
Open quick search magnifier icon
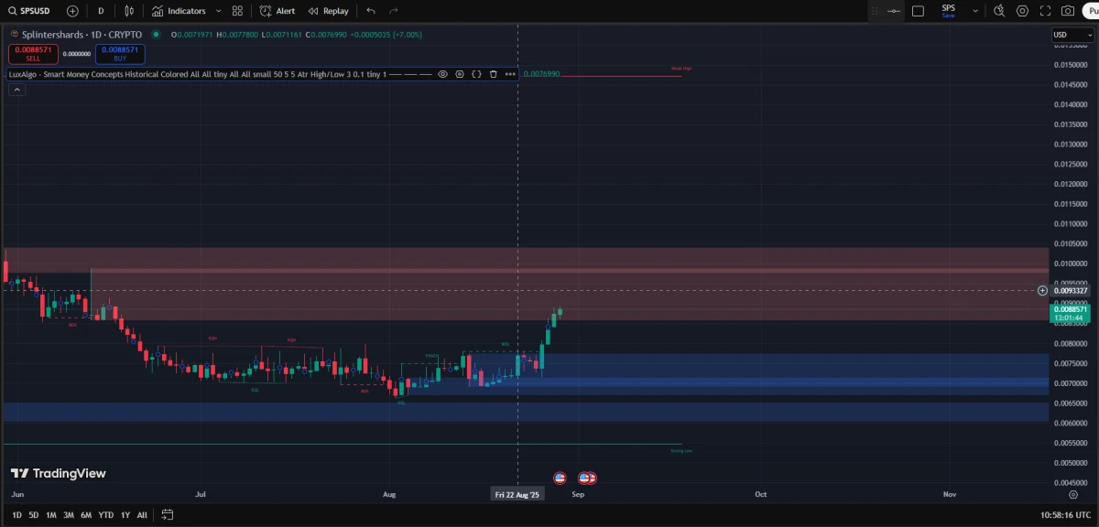[999, 11]
